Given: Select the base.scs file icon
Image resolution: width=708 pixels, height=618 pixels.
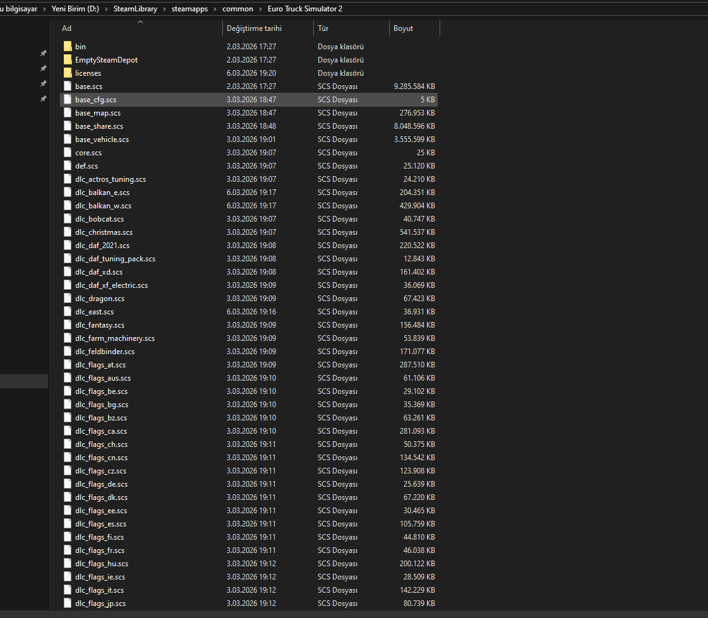Looking at the screenshot, I should pos(68,86).
